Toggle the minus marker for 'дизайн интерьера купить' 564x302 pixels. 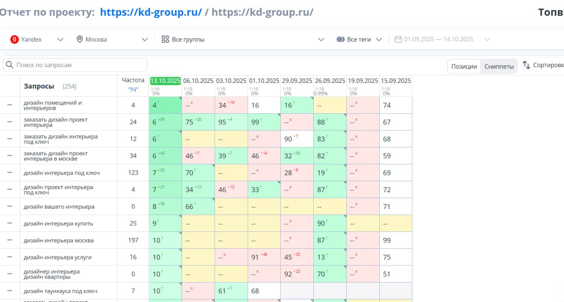coord(10,224)
